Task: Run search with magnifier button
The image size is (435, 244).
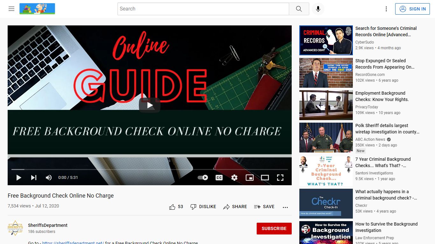Action: (299, 9)
